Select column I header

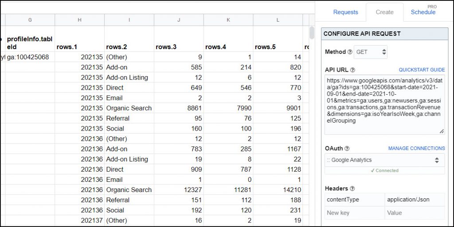pyautogui.click(x=129, y=20)
